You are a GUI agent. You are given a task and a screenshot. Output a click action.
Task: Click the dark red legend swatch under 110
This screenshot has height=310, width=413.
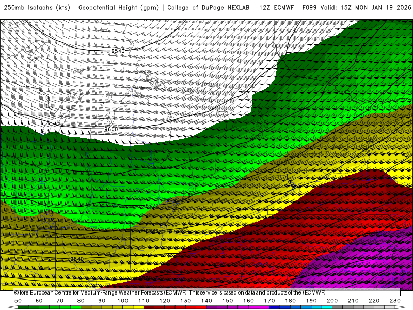pyautogui.click(x=149, y=307)
